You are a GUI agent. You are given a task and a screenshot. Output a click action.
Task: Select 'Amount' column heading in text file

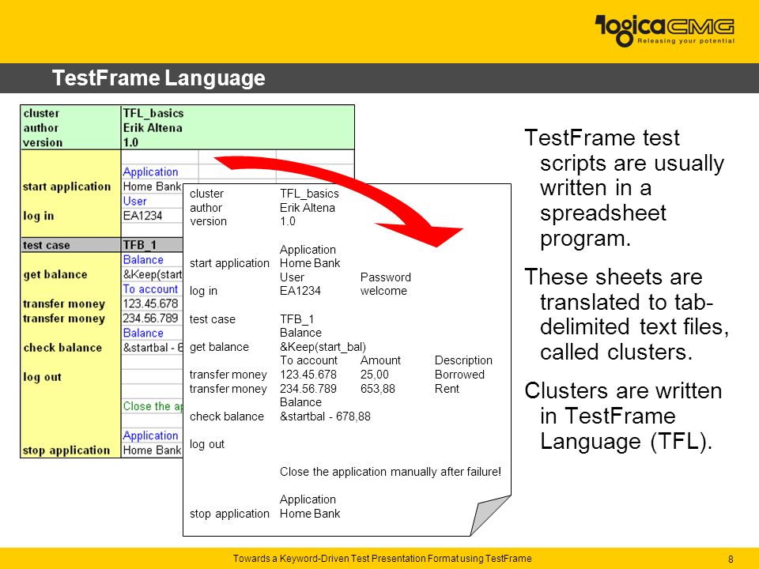380,360
